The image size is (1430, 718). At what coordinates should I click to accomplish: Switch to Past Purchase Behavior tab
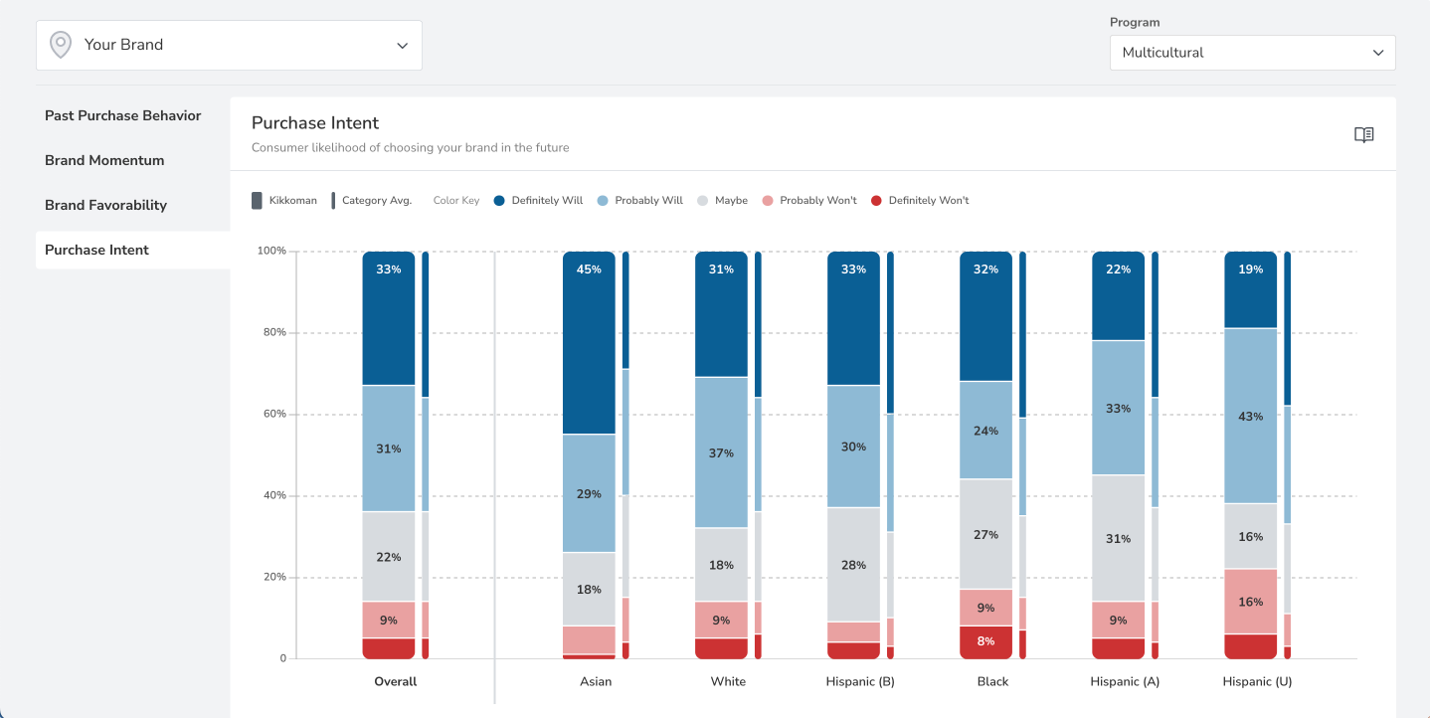click(123, 115)
